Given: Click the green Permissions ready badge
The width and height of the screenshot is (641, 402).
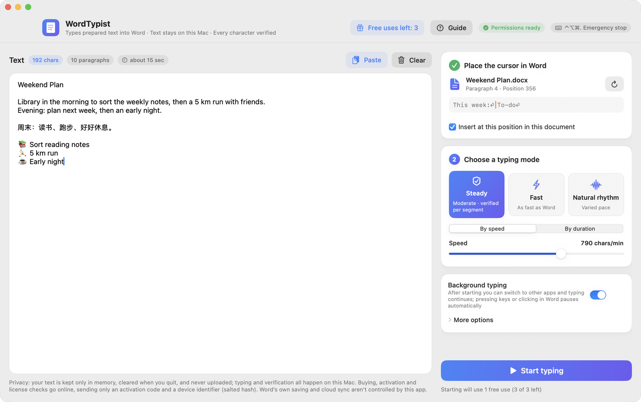Looking at the screenshot, I should pyautogui.click(x=511, y=28).
